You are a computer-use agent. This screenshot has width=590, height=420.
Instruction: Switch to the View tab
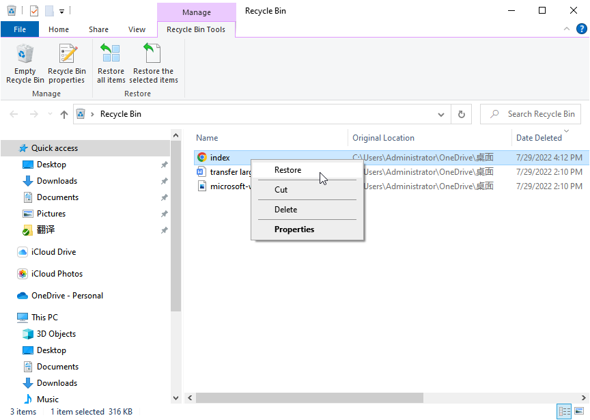coord(137,29)
